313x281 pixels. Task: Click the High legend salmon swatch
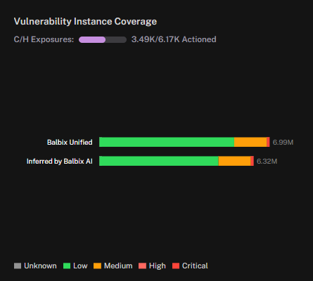[142, 266]
